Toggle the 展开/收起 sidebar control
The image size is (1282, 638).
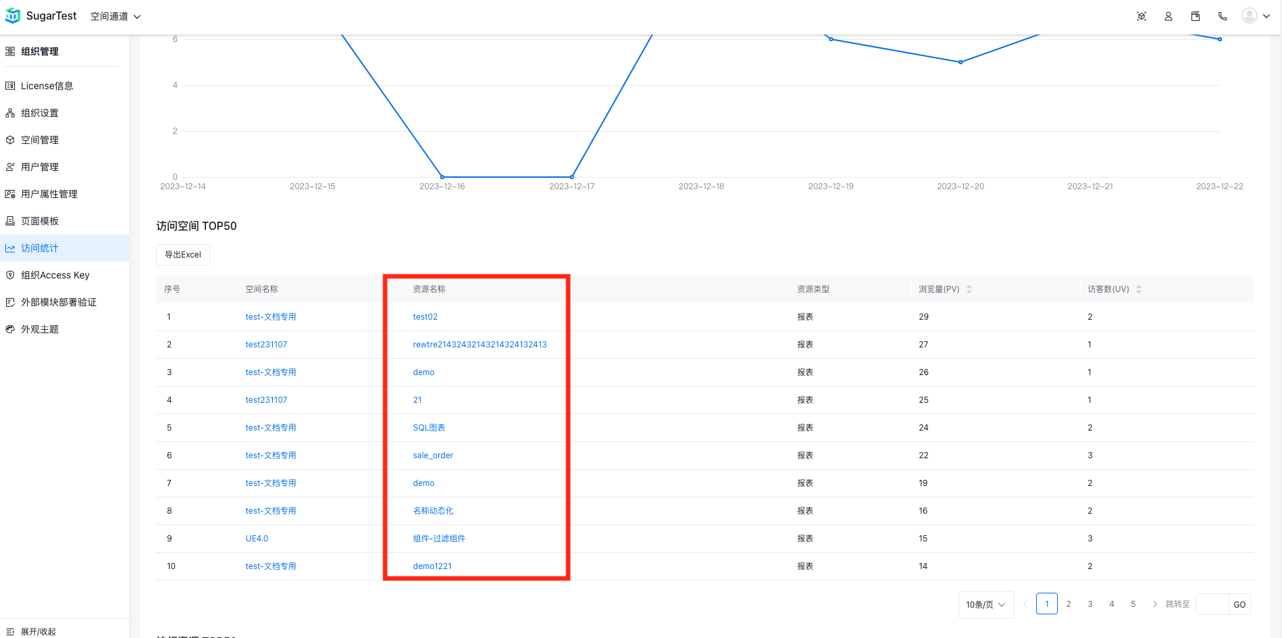[x=31, y=631]
